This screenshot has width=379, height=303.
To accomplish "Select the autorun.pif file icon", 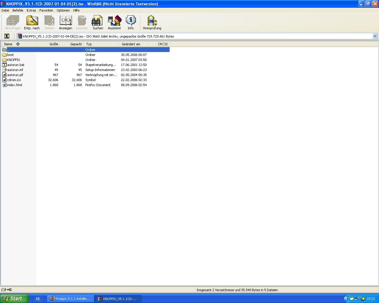I will pyautogui.click(x=4, y=75).
